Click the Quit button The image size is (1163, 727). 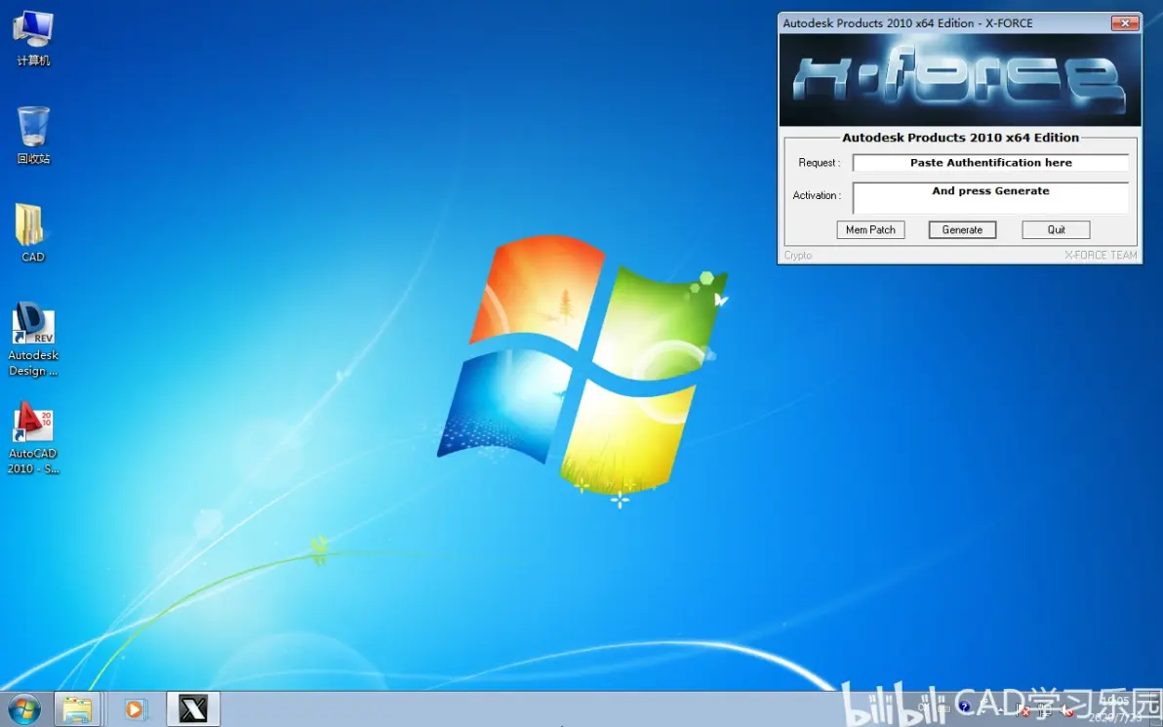click(1057, 230)
